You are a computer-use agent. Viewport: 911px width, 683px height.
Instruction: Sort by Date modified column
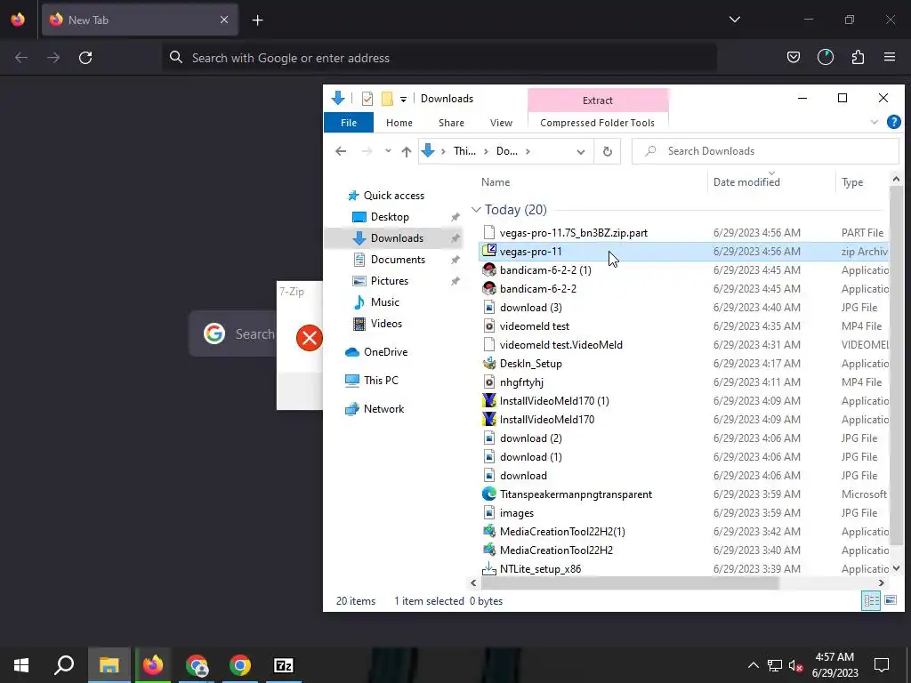click(x=746, y=181)
